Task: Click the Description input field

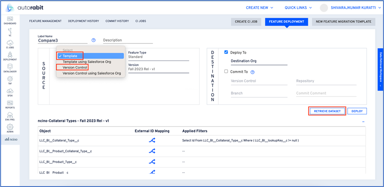Action: (128, 41)
